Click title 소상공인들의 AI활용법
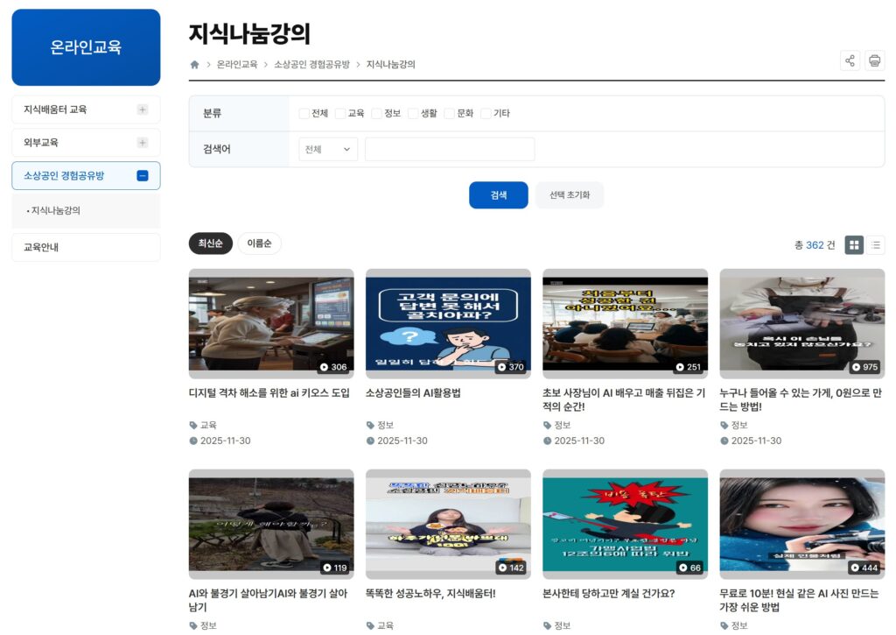This screenshot has height=635, width=896. 413,393
